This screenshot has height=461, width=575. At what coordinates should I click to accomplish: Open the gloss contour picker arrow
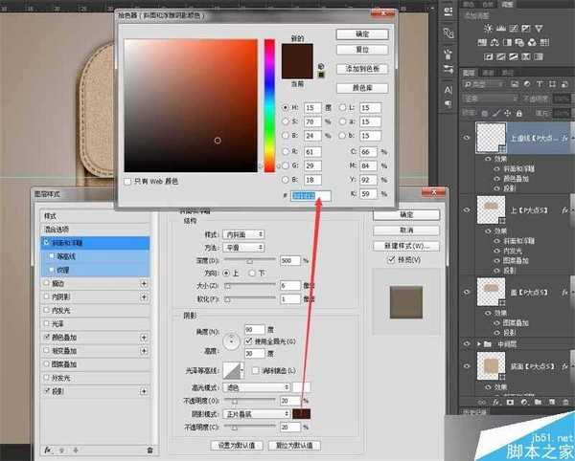(x=242, y=371)
